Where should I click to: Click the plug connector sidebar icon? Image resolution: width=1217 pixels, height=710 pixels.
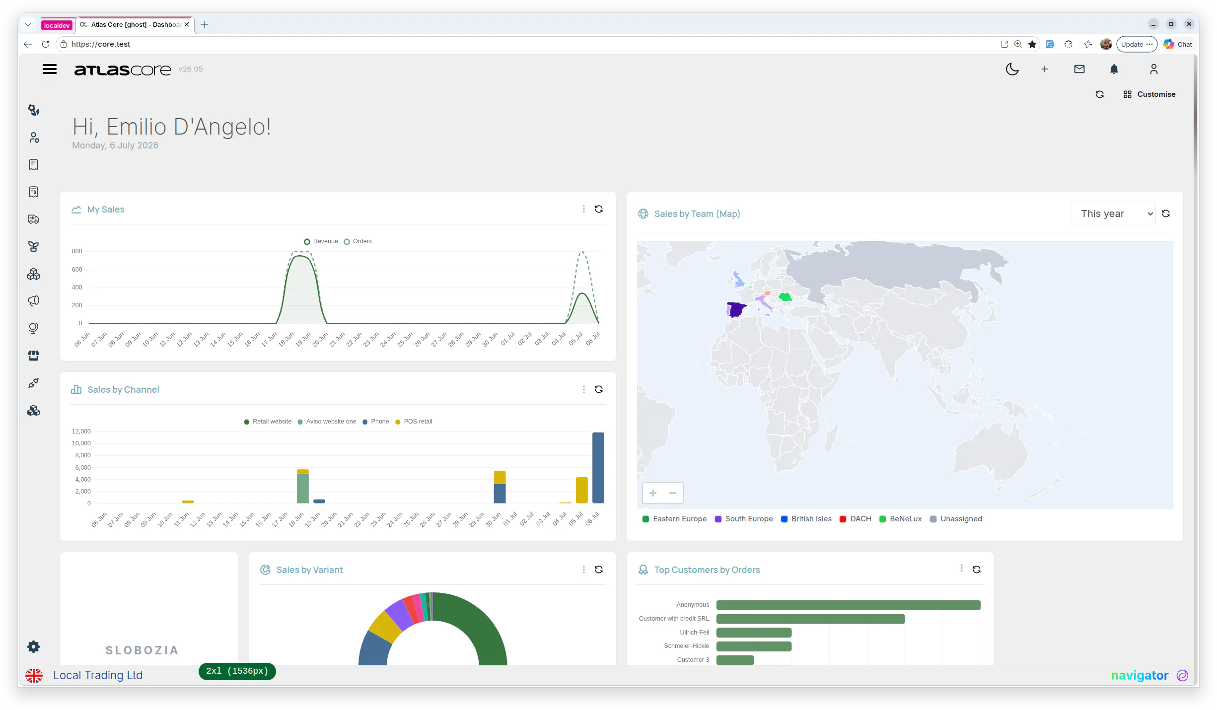pos(33,383)
